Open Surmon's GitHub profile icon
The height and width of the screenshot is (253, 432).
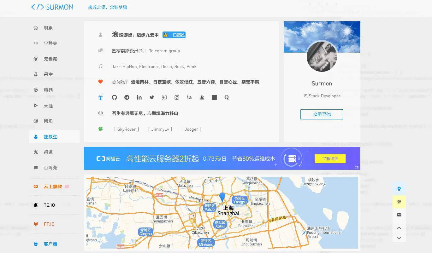(x=114, y=97)
